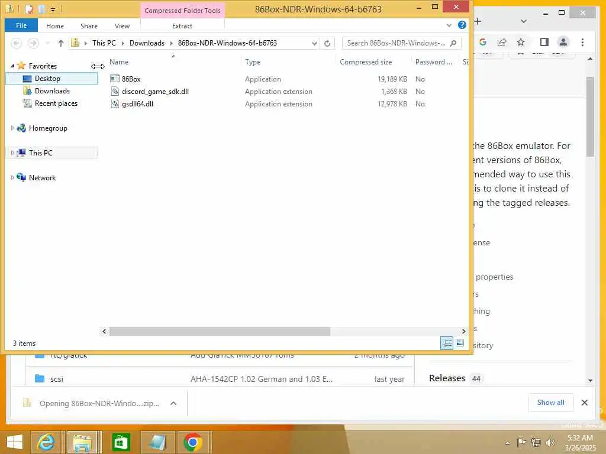
Task: Switch to the View ribbon tab
Action: [x=122, y=26]
